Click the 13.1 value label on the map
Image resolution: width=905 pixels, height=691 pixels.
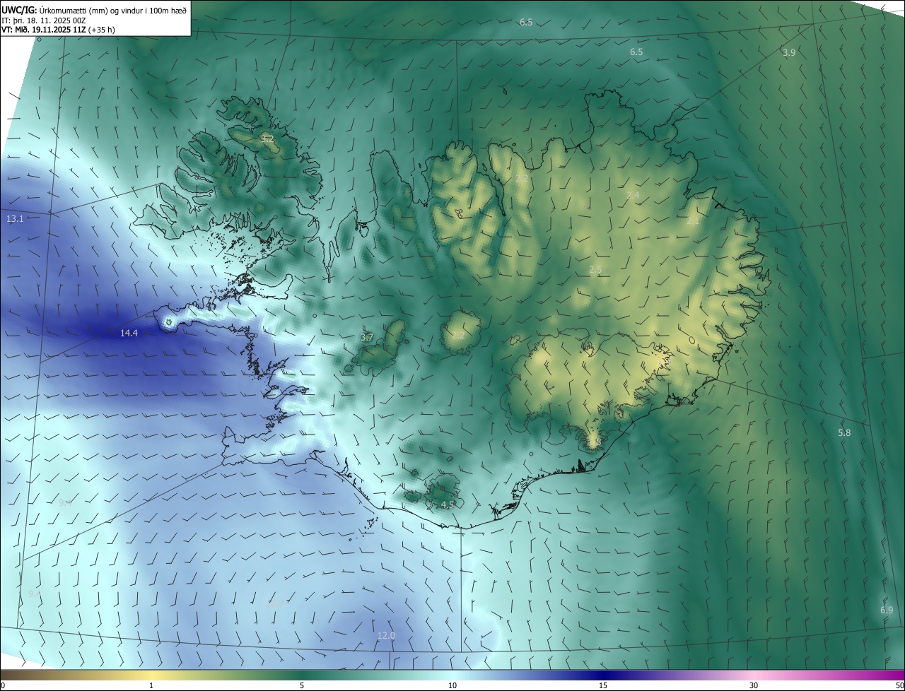[x=15, y=219]
